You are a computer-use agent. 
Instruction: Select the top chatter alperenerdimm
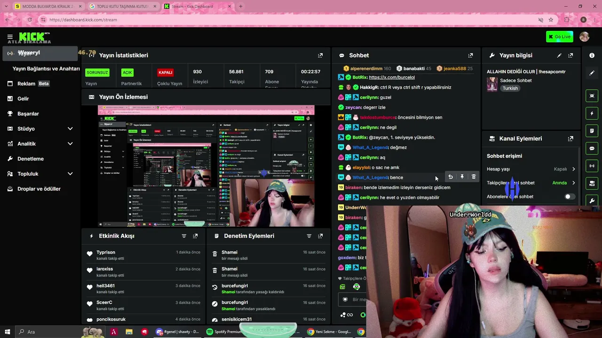click(366, 69)
